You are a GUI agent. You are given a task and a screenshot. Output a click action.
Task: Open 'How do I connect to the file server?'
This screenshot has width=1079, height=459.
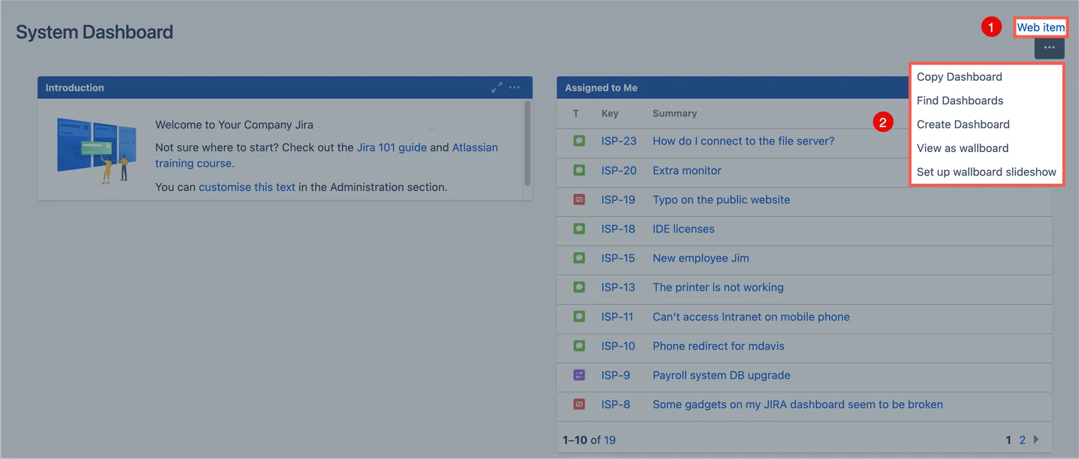744,141
